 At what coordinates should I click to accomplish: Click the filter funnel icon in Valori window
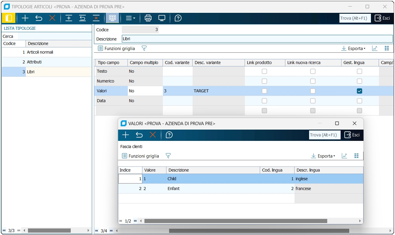click(168, 156)
